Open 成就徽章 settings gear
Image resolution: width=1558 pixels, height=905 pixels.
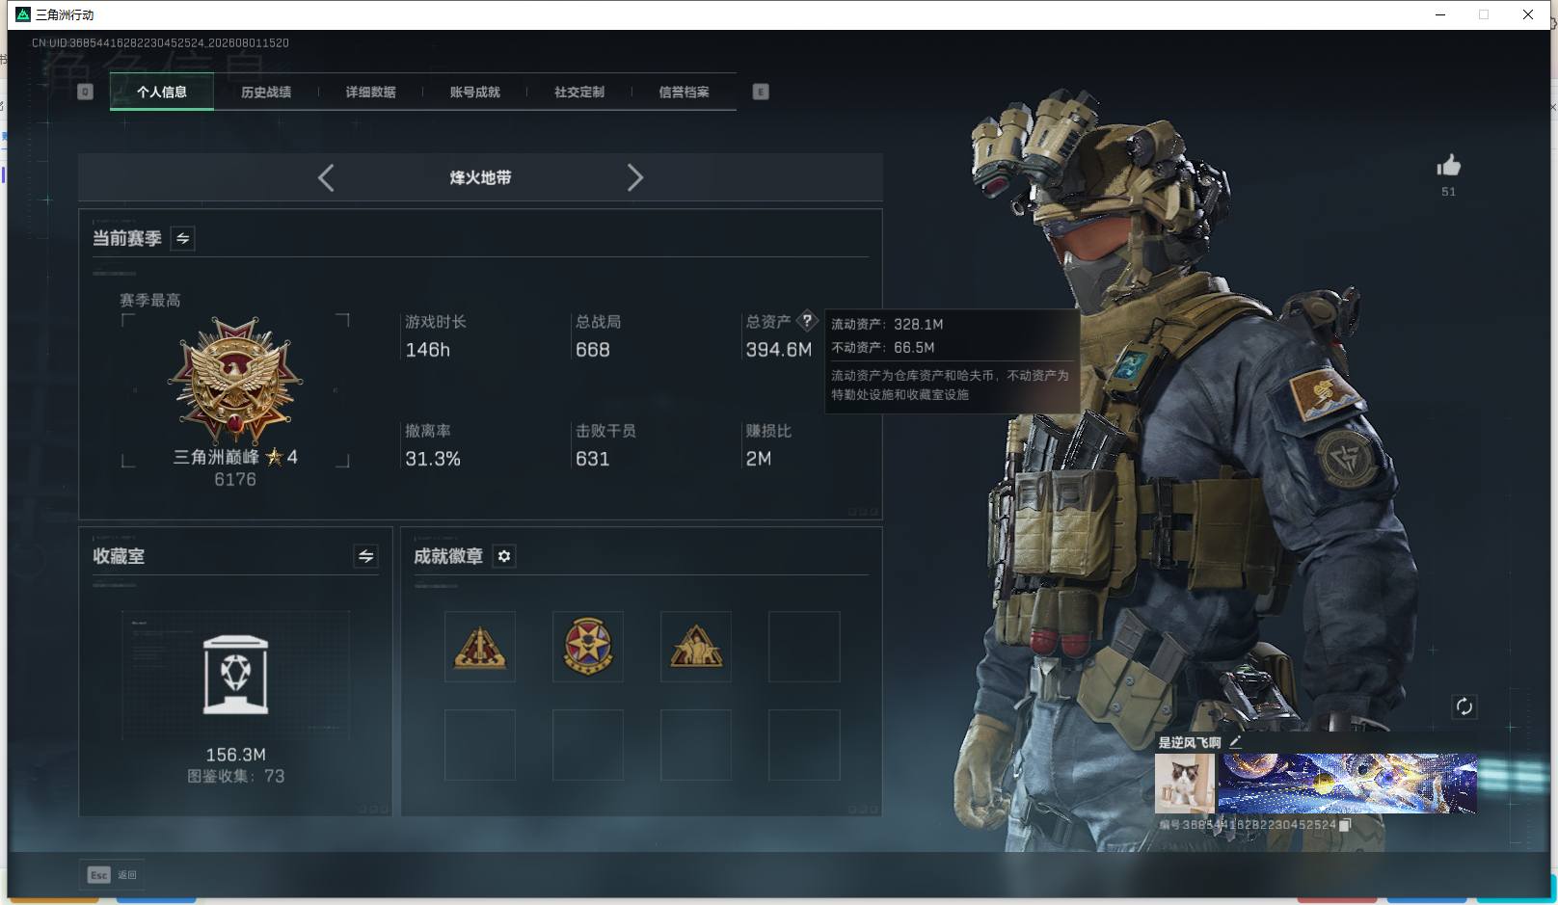tap(504, 556)
